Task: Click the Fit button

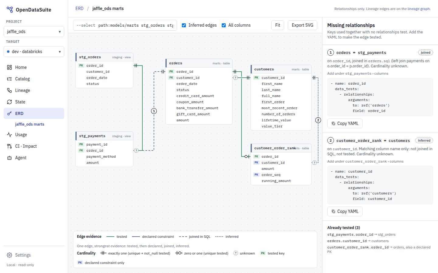Action: (278, 25)
